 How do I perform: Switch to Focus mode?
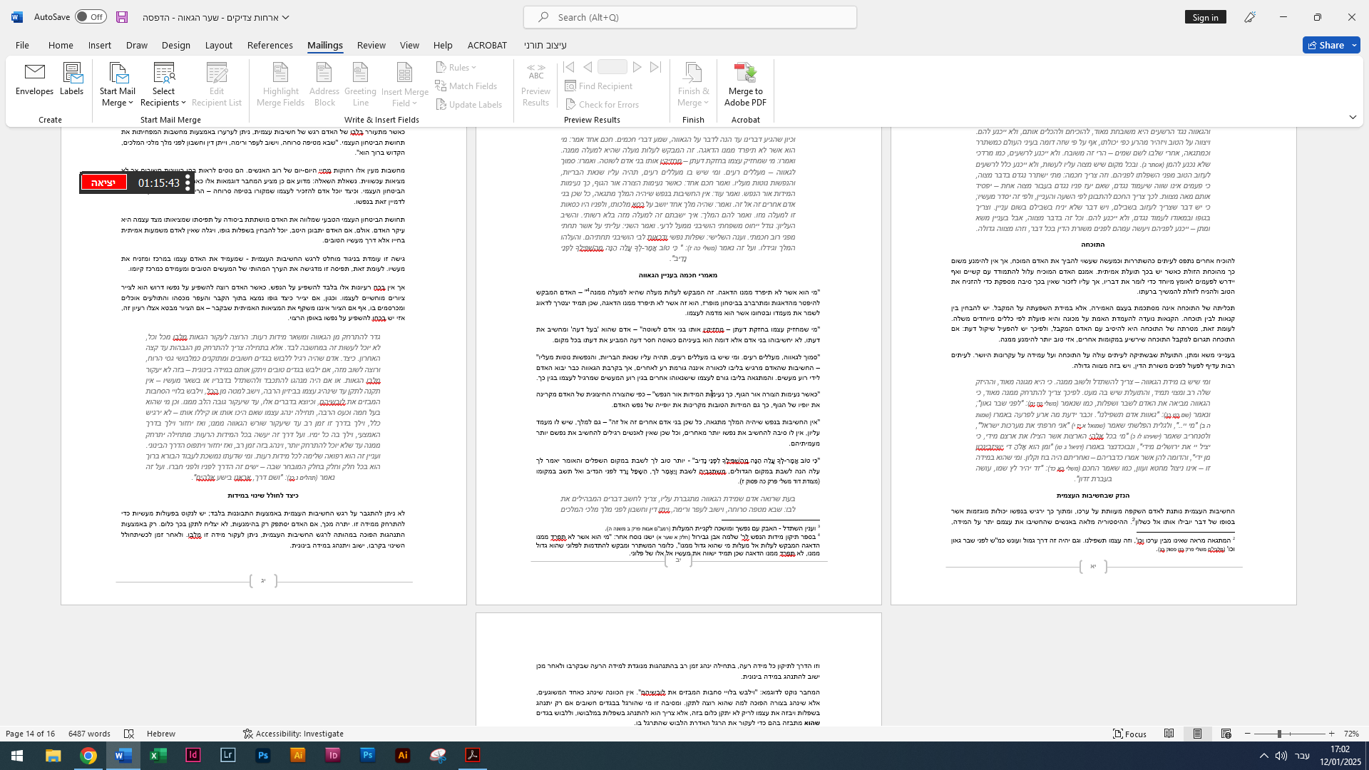[x=1130, y=734]
